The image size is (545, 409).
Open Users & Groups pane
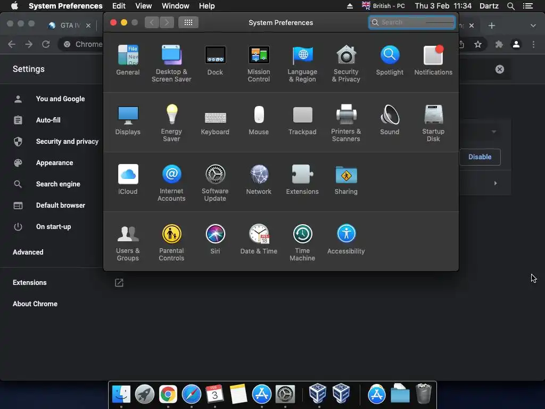coord(128,243)
